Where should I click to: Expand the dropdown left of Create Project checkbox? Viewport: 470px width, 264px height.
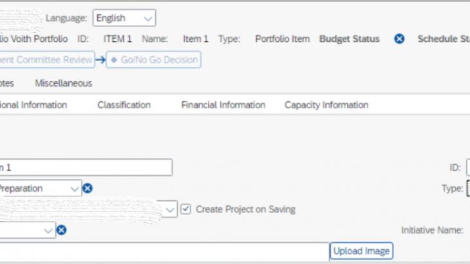170,209
